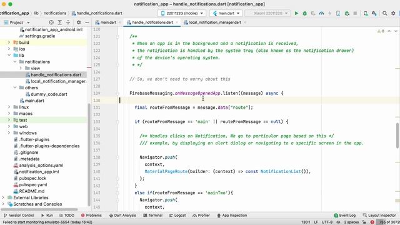Open the TODO tool window
400x225 pixels.
coord(67,215)
